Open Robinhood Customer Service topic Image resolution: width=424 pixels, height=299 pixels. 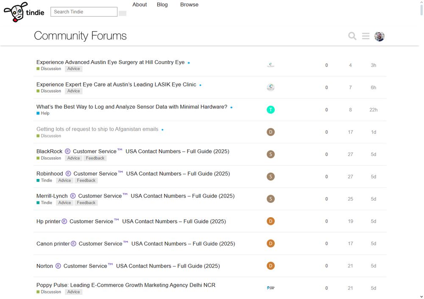[133, 174]
